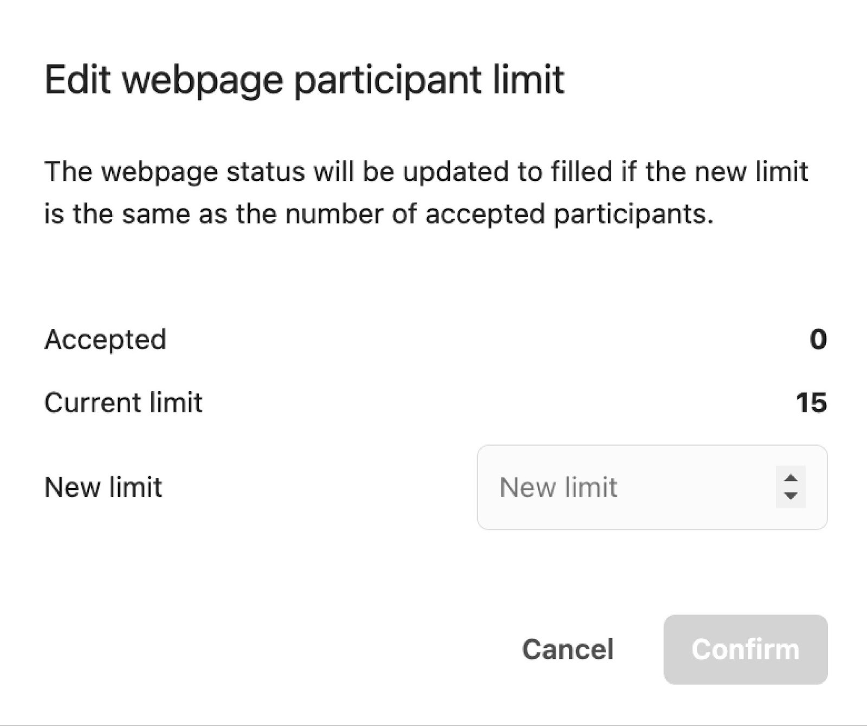Click the dialog title word "Edit"
The width and height of the screenshot is (867, 726).
coord(77,80)
